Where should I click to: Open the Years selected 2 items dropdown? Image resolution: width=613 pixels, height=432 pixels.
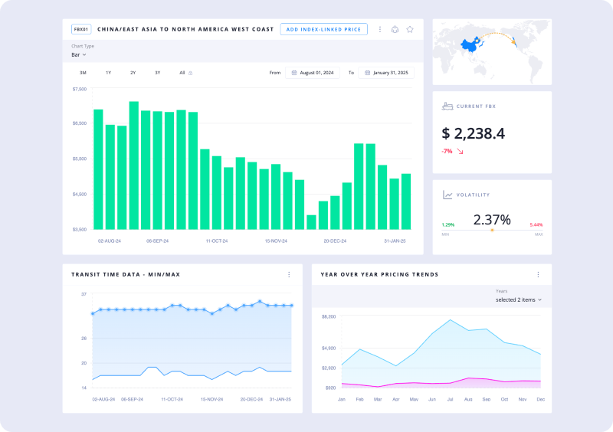pyautogui.click(x=519, y=299)
